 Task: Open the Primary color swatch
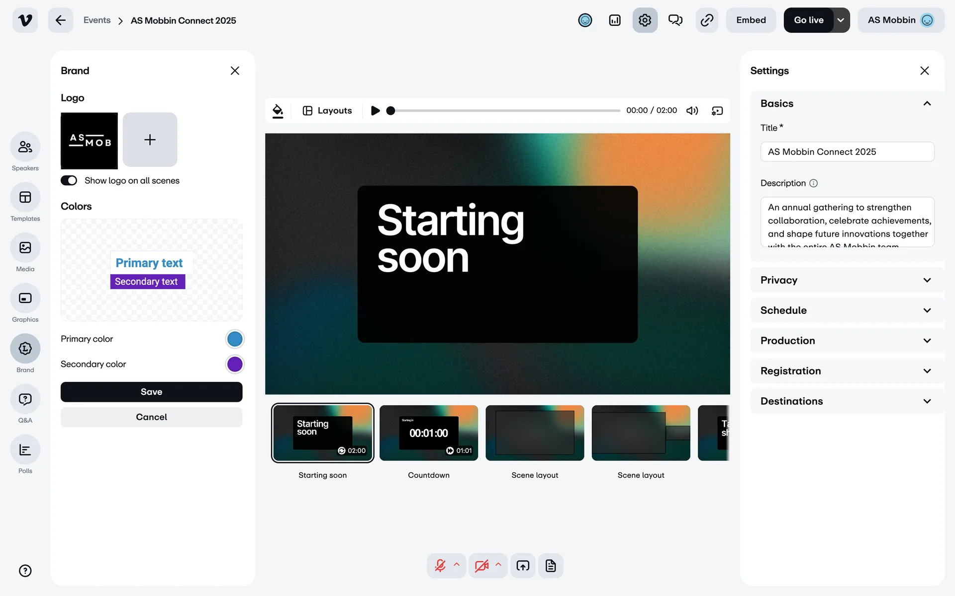[235, 339]
